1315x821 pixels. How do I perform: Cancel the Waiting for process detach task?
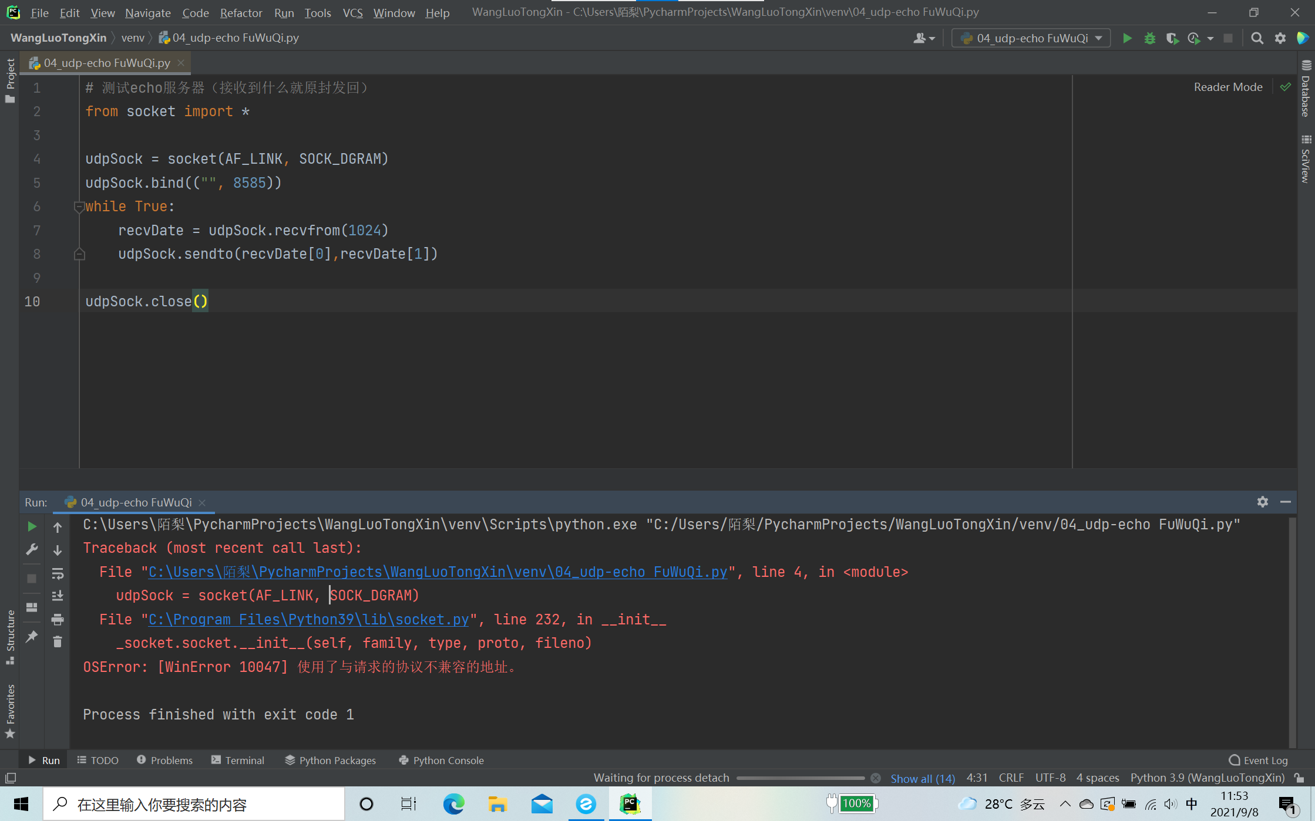click(x=875, y=778)
